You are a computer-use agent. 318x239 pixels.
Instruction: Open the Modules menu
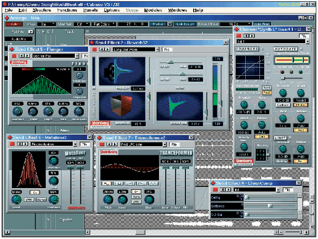pos(153,10)
